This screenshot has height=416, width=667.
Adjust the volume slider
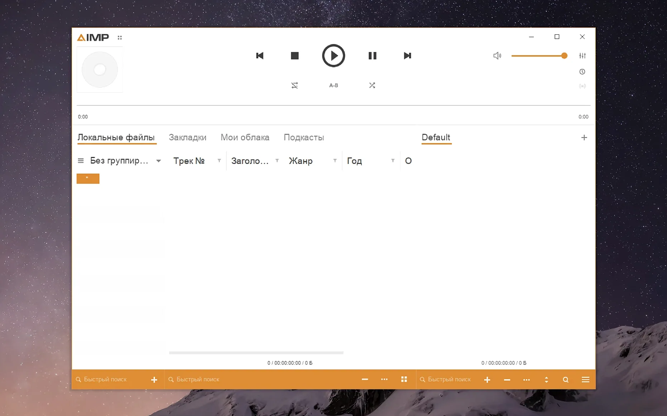click(539, 56)
